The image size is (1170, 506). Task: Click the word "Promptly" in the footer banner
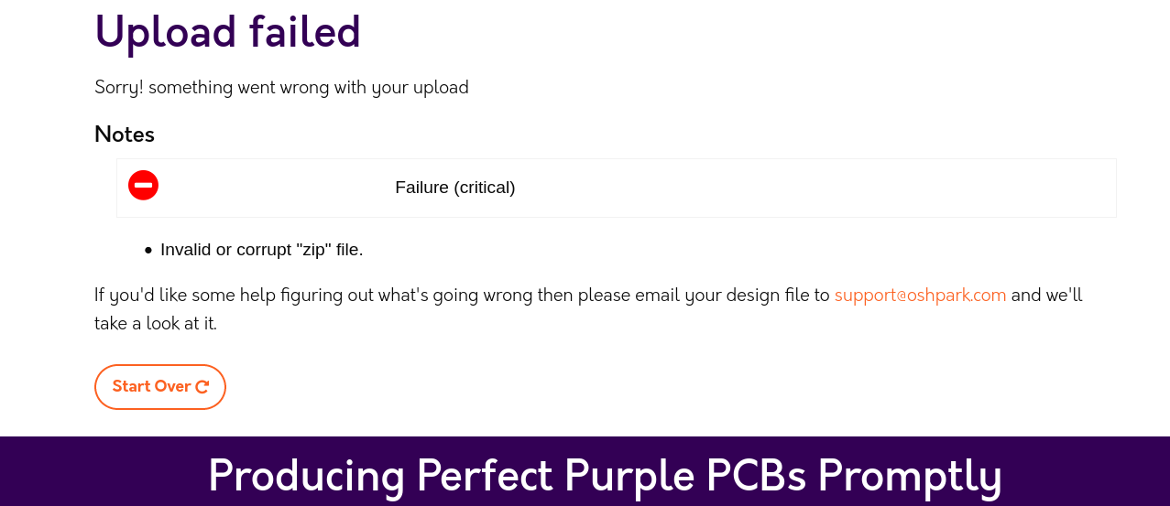coord(909,476)
